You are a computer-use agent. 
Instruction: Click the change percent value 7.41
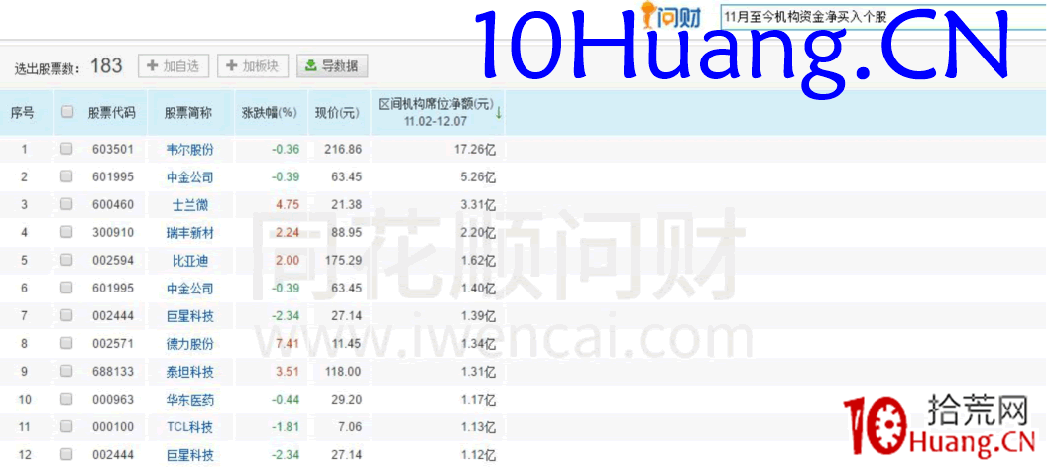(288, 344)
